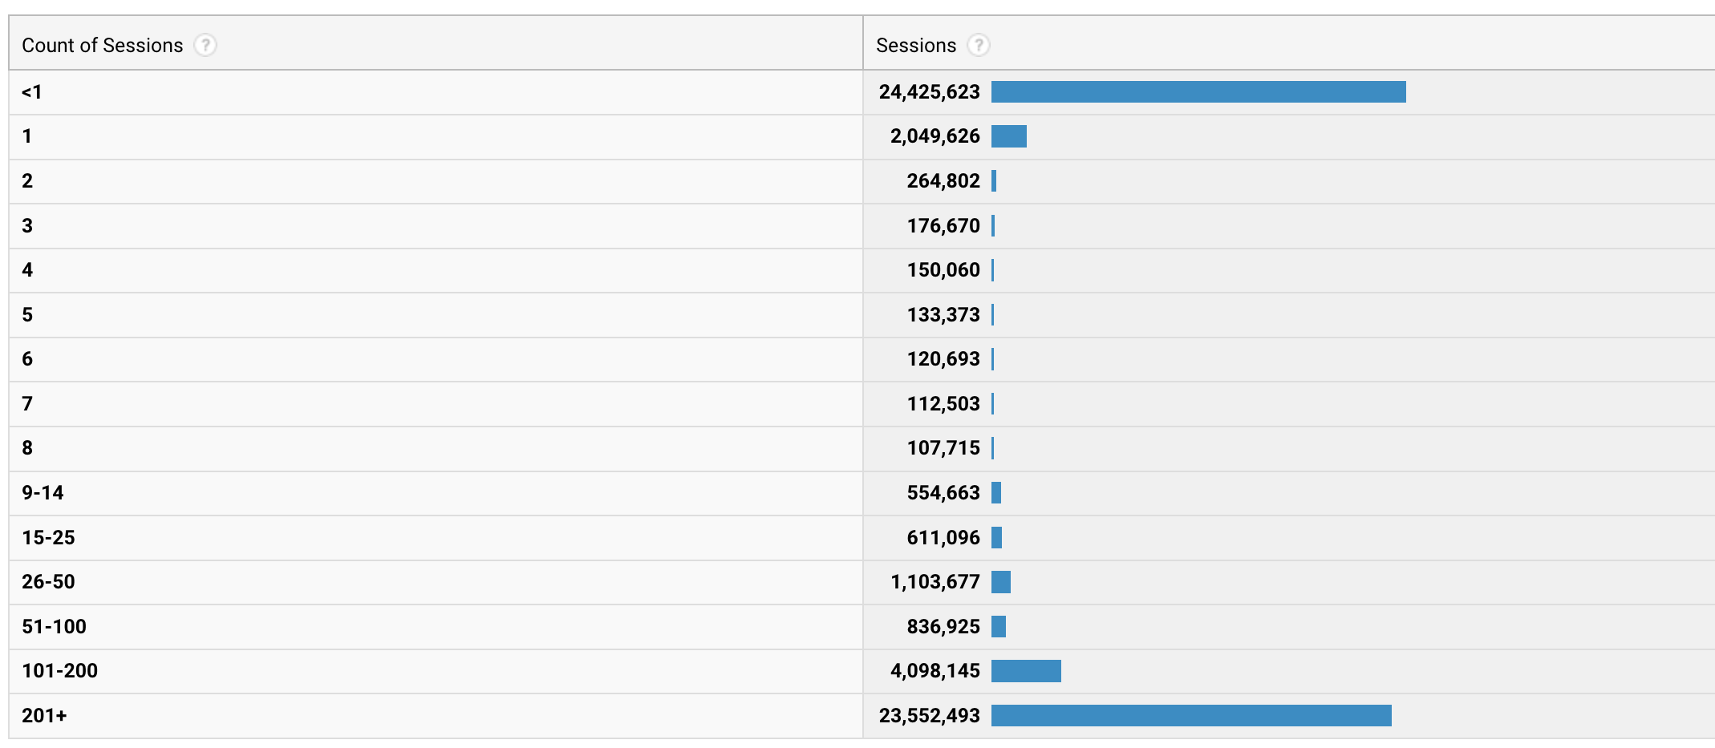Select the 101-200 session count row

pyautogui.click(x=59, y=670)
